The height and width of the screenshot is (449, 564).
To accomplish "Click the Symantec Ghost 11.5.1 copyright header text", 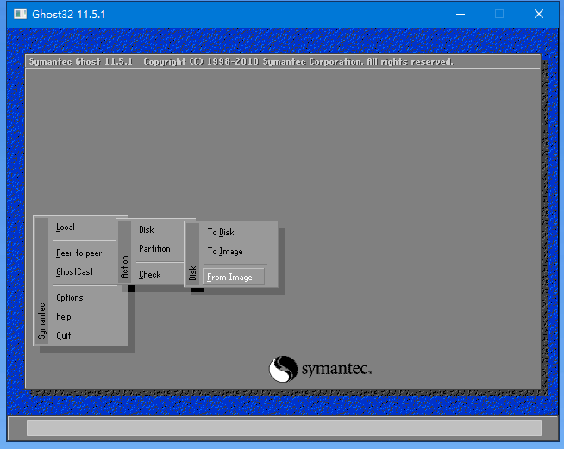I will click(x=241, y=62).
